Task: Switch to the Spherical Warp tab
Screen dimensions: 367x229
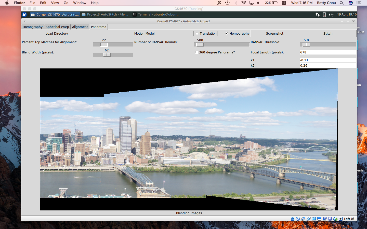Action: click(57, 27)
